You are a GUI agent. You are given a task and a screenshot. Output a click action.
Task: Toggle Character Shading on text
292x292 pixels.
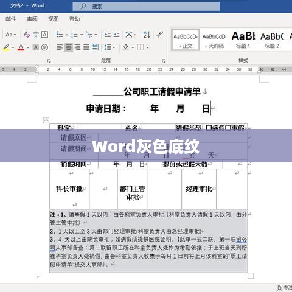(x=36, y=47)
